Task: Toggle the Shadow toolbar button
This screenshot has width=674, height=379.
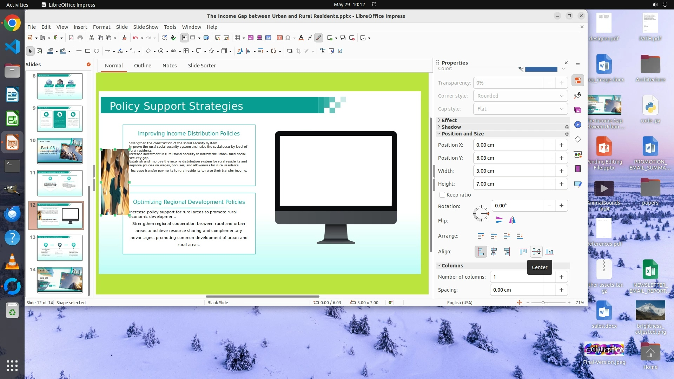Action: [x=290, y=51]
